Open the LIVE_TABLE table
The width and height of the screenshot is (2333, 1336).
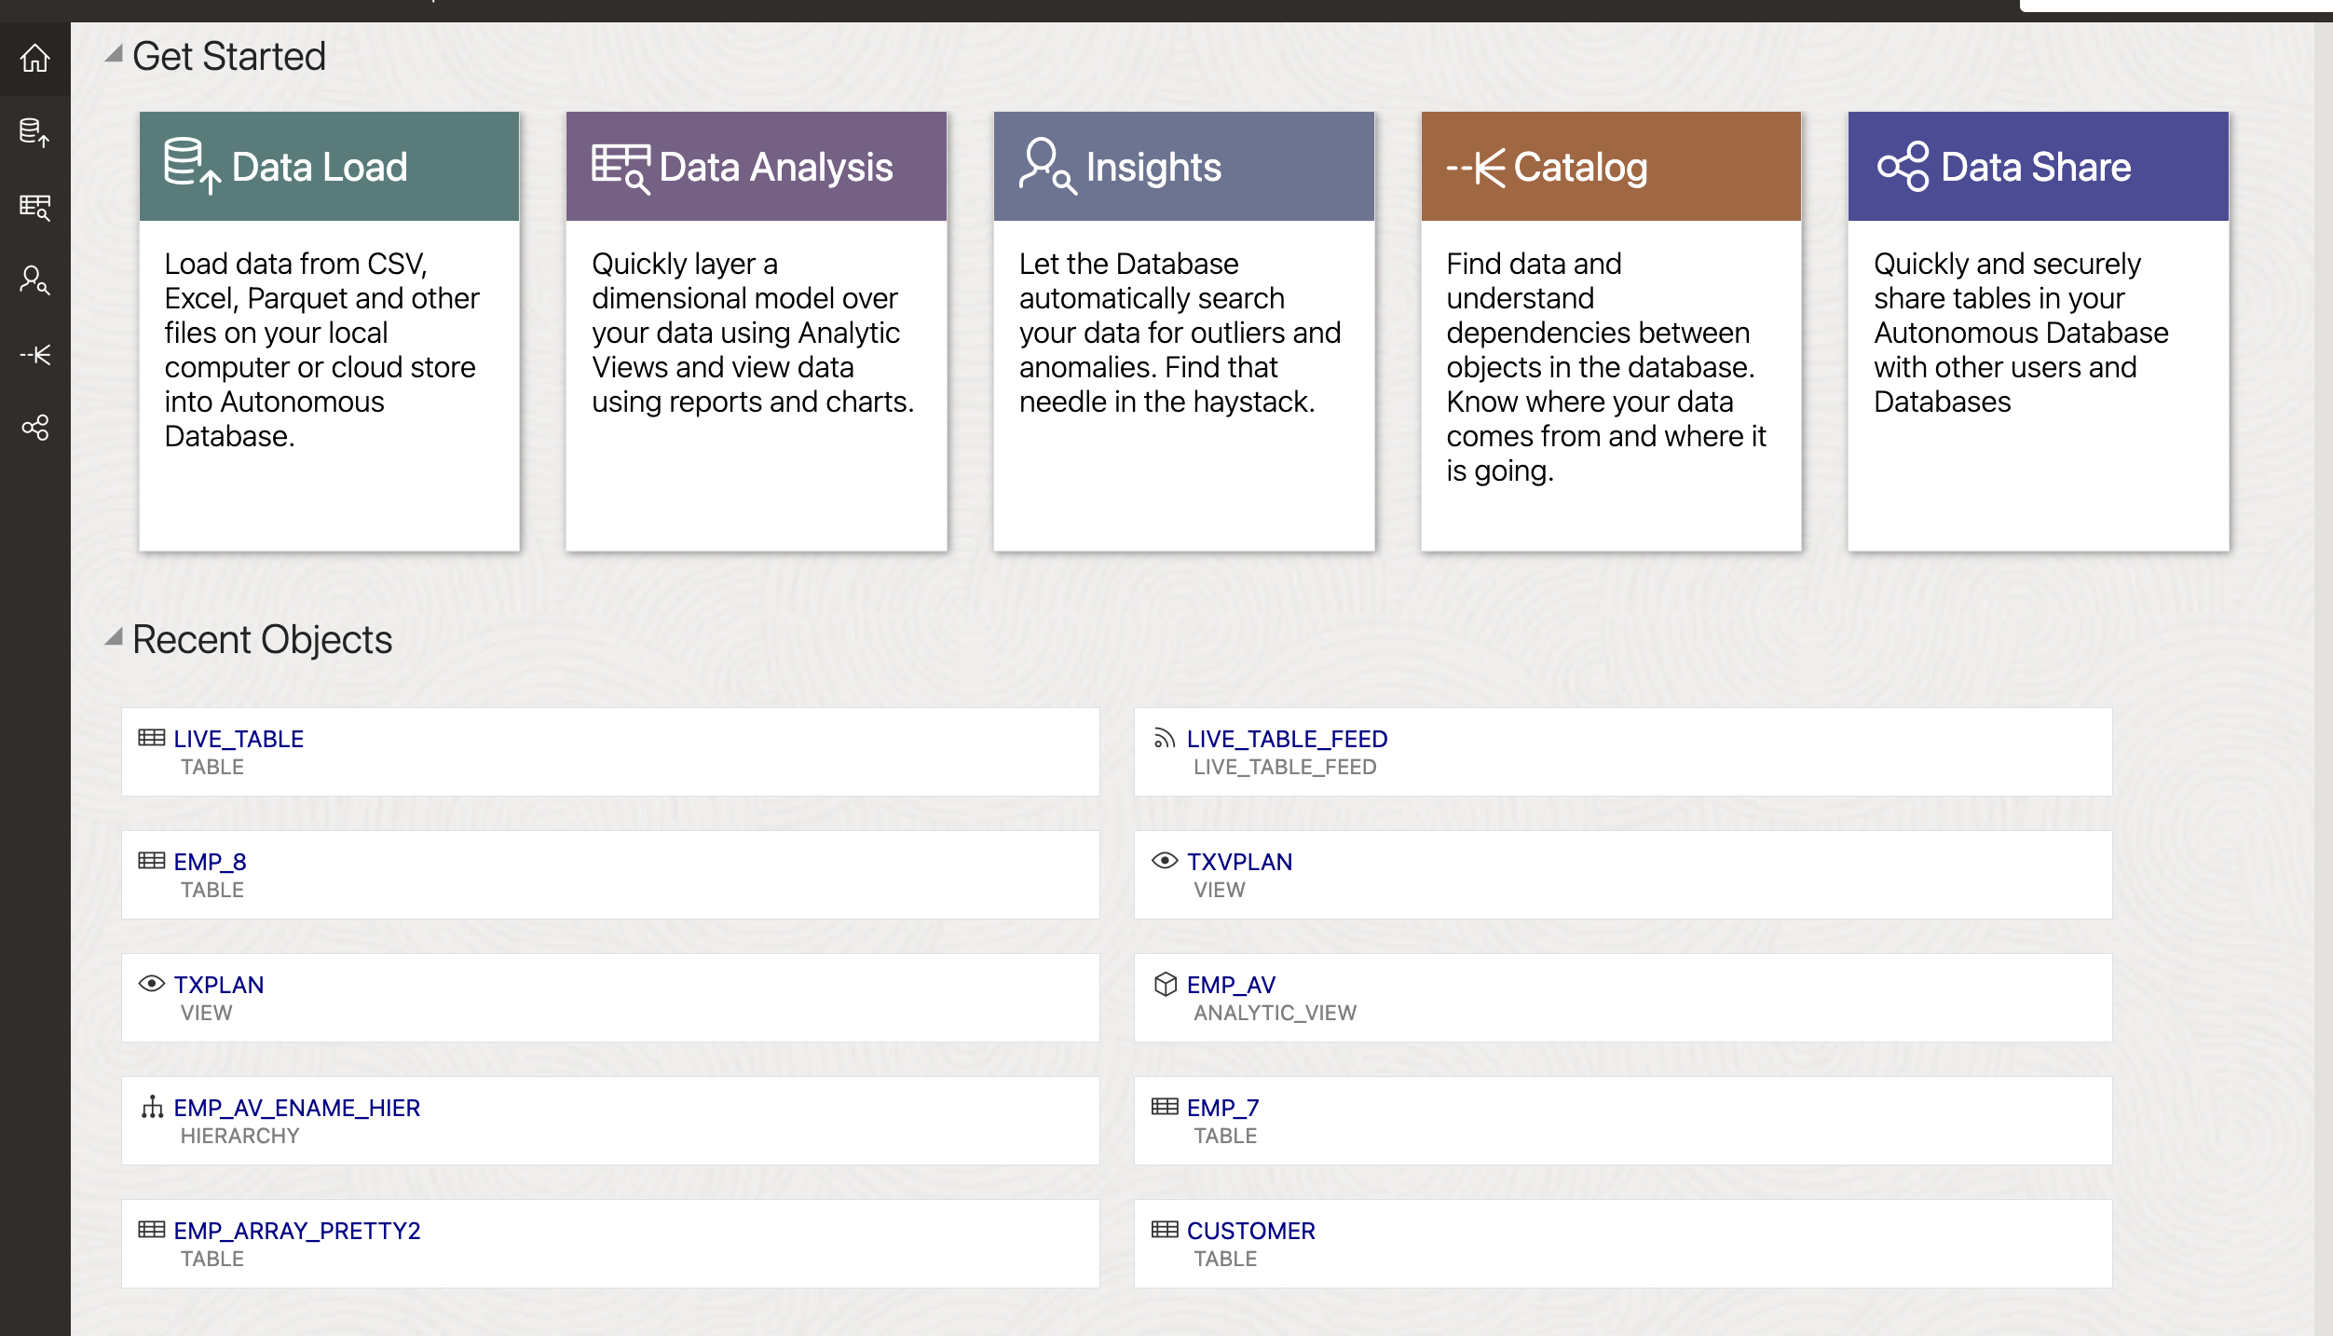click(x=236, y=737)
